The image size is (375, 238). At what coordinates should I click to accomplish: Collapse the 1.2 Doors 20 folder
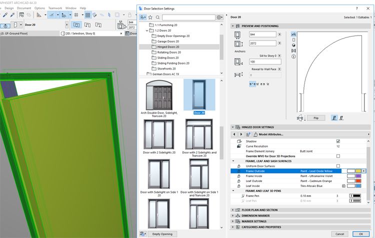tap(147, 30)
